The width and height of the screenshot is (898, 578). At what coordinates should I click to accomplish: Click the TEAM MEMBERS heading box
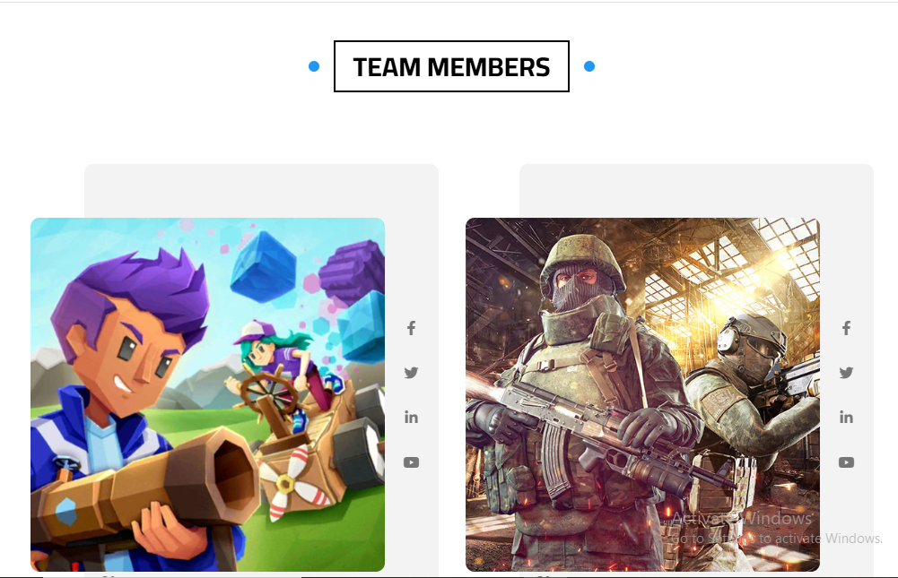coord(451,66)
